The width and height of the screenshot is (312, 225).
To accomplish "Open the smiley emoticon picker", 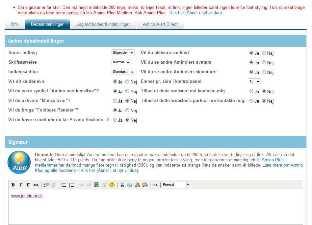I will click(x=112, y=185).
